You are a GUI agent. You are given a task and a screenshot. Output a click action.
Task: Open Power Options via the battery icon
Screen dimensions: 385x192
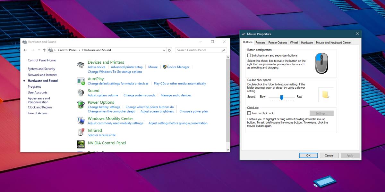(x=81, y=105)
